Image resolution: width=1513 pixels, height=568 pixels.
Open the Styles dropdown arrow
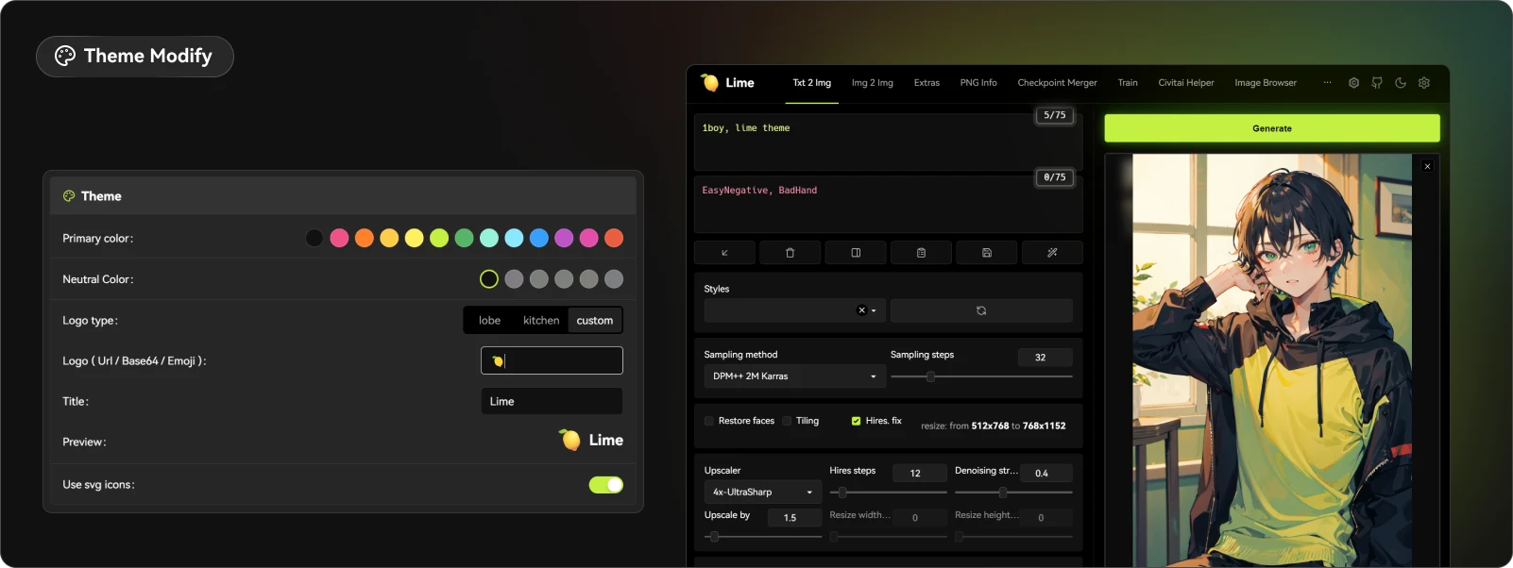tap(874, 310)
